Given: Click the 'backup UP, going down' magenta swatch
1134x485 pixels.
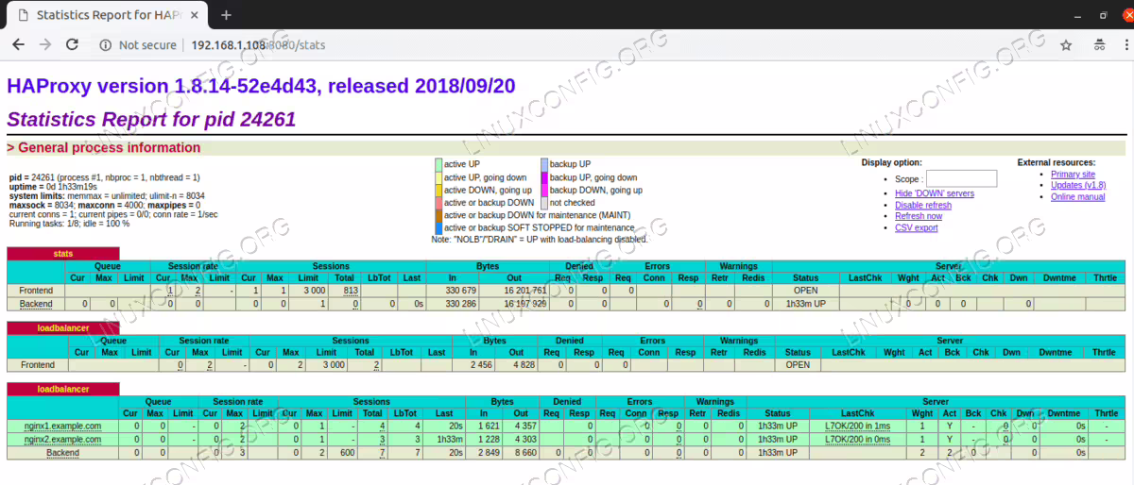Looking at the screenshot, I should click(544, 177).
